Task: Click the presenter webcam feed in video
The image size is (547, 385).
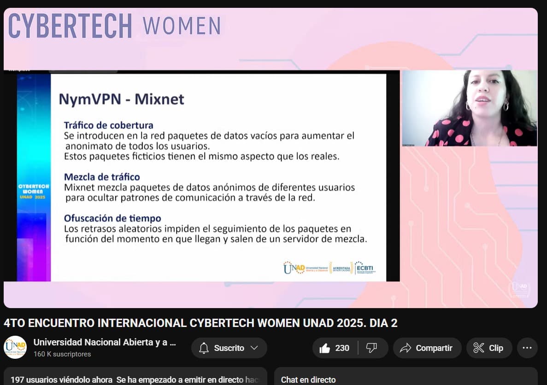Action: click(469, 108)
